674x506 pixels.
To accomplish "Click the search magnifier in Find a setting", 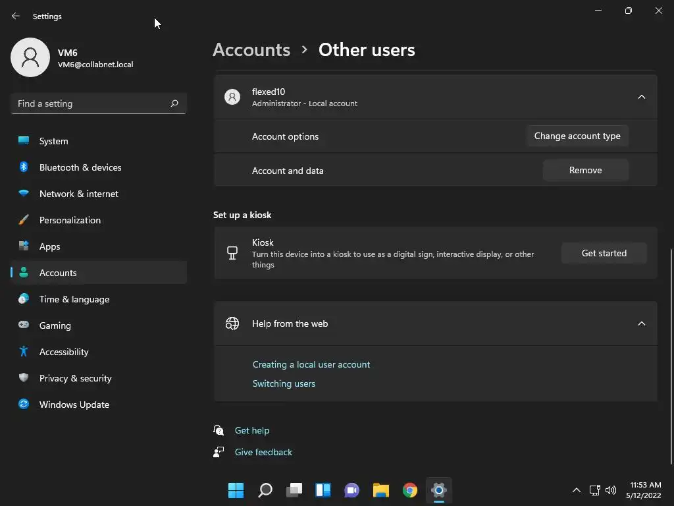I will (x=174, y=103).
